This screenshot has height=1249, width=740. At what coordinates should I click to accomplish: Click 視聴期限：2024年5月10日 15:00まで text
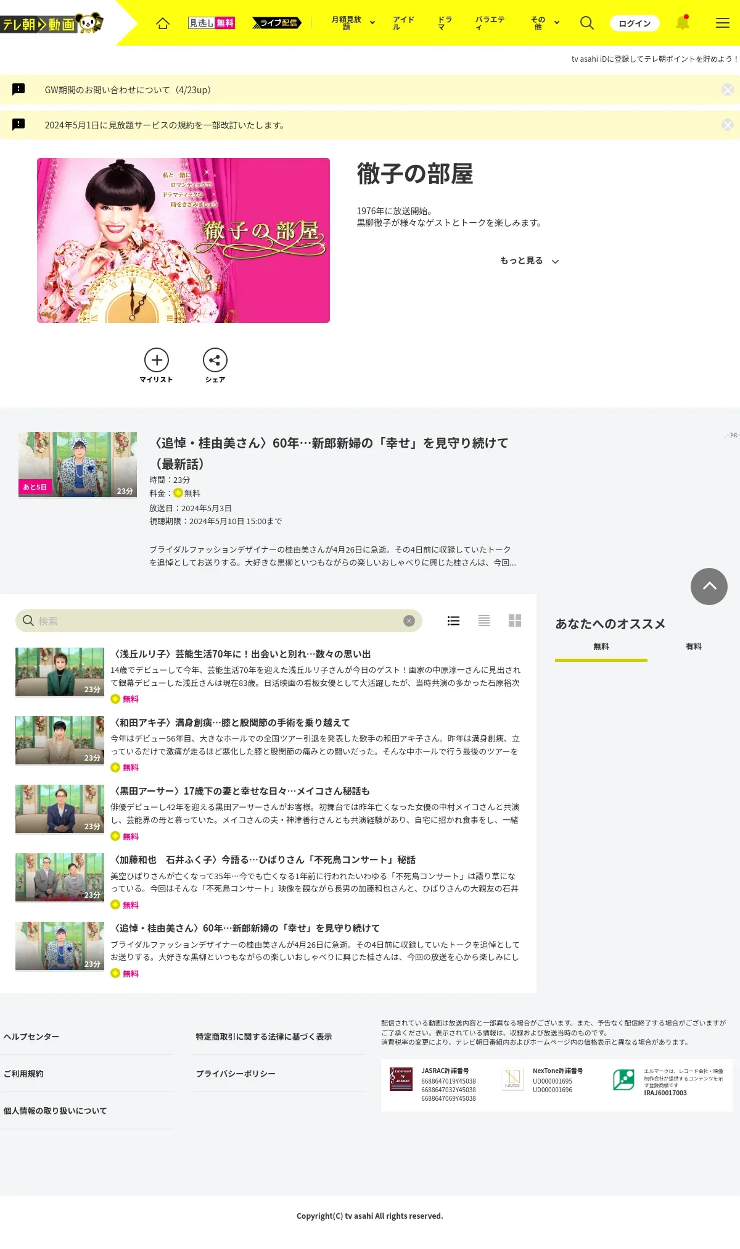[216, 521]
